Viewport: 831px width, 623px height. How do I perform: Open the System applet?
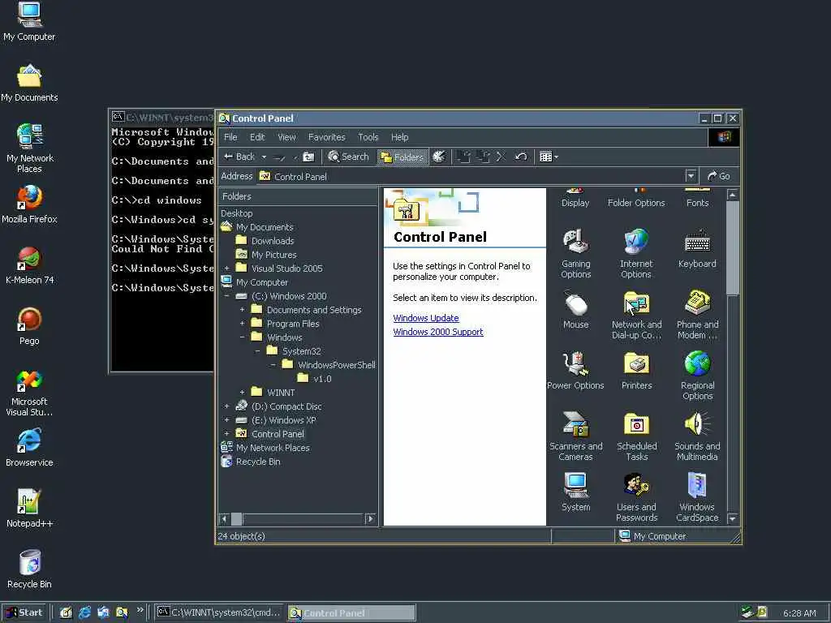[x=575, y=492]
